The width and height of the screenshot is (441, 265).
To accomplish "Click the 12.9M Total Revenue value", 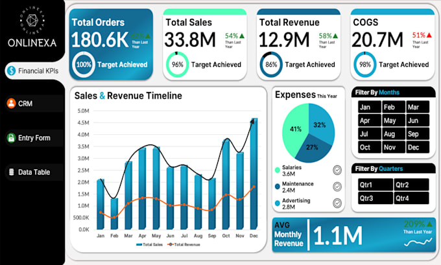I will click(x=284, y=40).
